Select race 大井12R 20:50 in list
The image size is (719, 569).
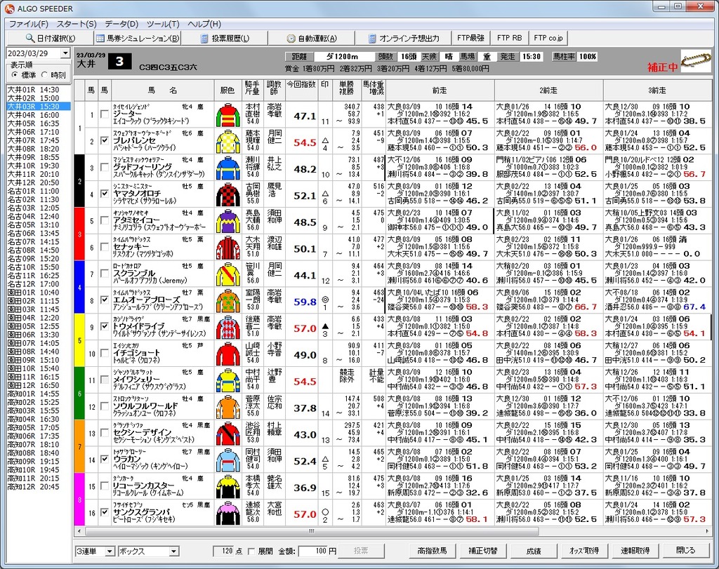[x=39, y=183]
